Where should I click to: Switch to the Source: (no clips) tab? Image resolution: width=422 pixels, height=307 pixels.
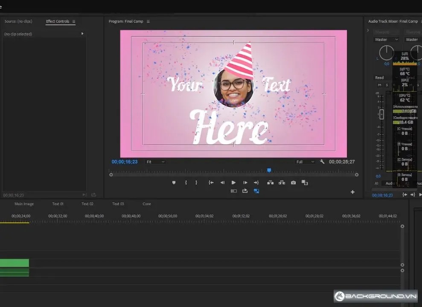(x=18, y=21)
